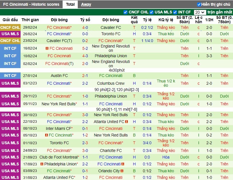Click the KQ tỷ lệ column header
Image resolution: width=233 pixels, height=180 pixels.
tap(166, 20)
